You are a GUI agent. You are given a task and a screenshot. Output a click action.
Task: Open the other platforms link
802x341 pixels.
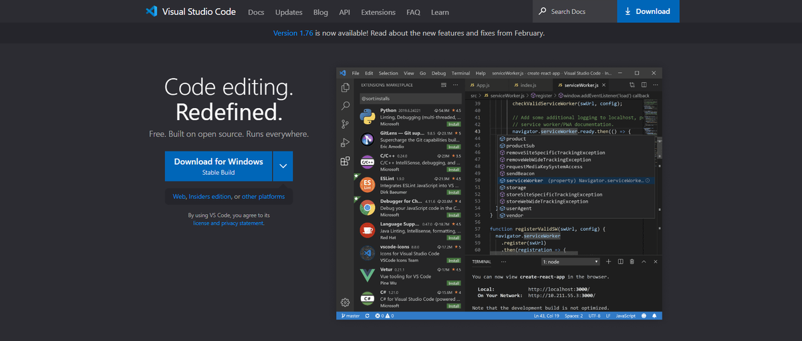pyautogui.click(x=263, y=197)
